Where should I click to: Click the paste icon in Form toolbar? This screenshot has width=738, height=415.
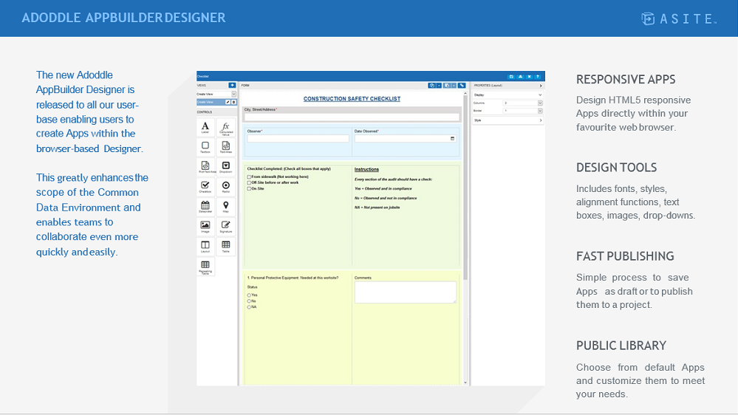(x=447, y=86)
